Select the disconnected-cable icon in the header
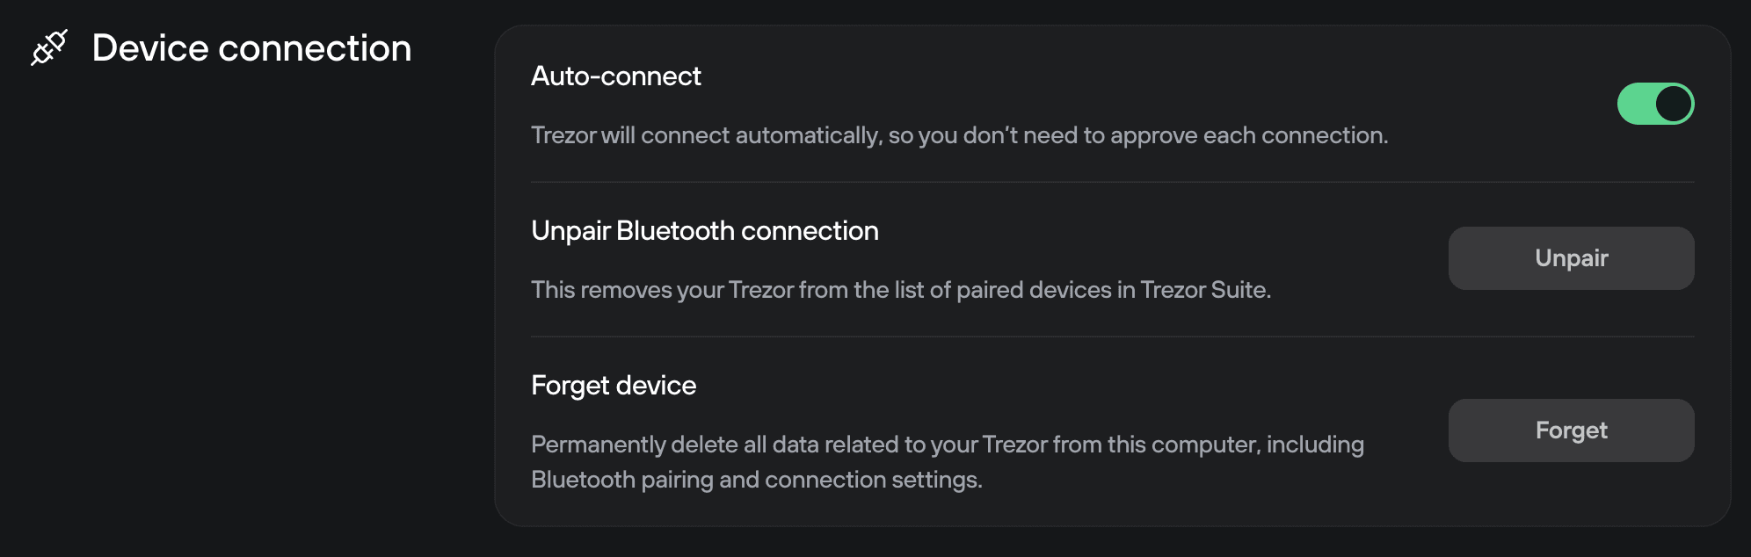The image size is (1751, 557). pyautogui.click(x=48, y=48)
